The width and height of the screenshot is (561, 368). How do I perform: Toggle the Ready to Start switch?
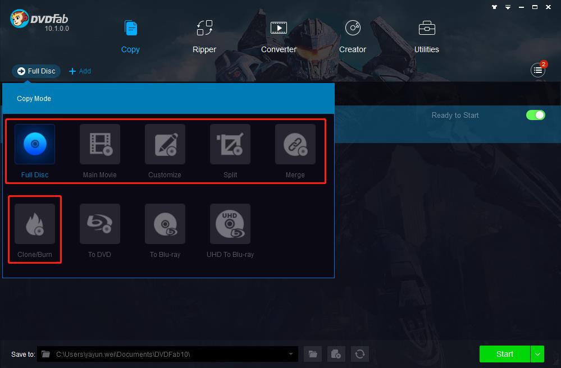[x=535, y=115]
